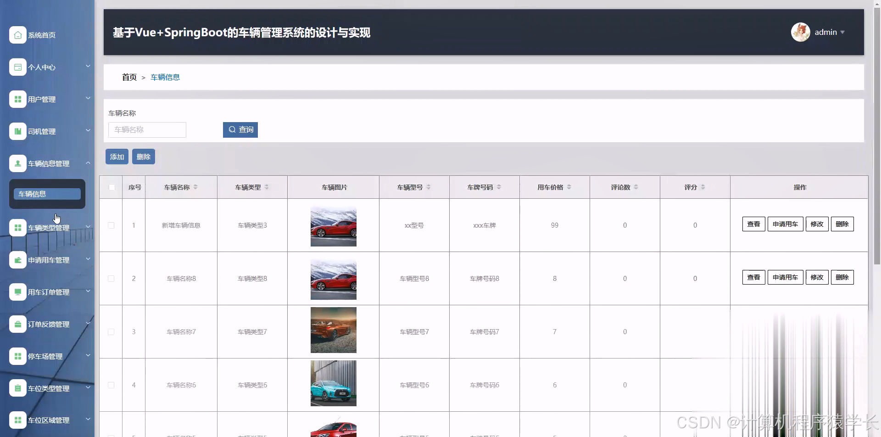This screenshot has height=437, width=881.
Task: Expand the 停车场管理 menu chevron
Action: [x=88, y=355]
